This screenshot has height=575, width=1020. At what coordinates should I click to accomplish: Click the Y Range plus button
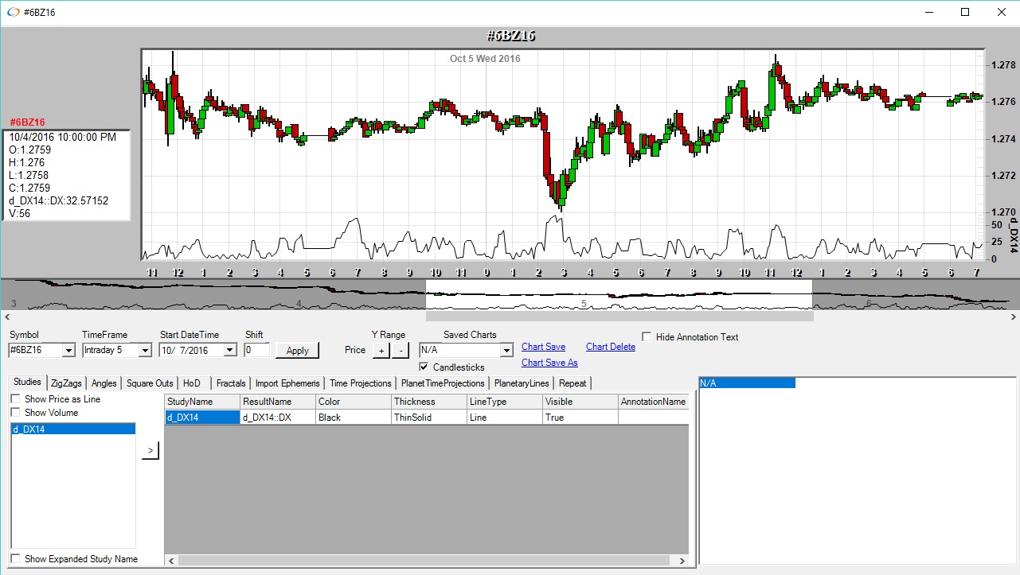(x=381, y=350)
